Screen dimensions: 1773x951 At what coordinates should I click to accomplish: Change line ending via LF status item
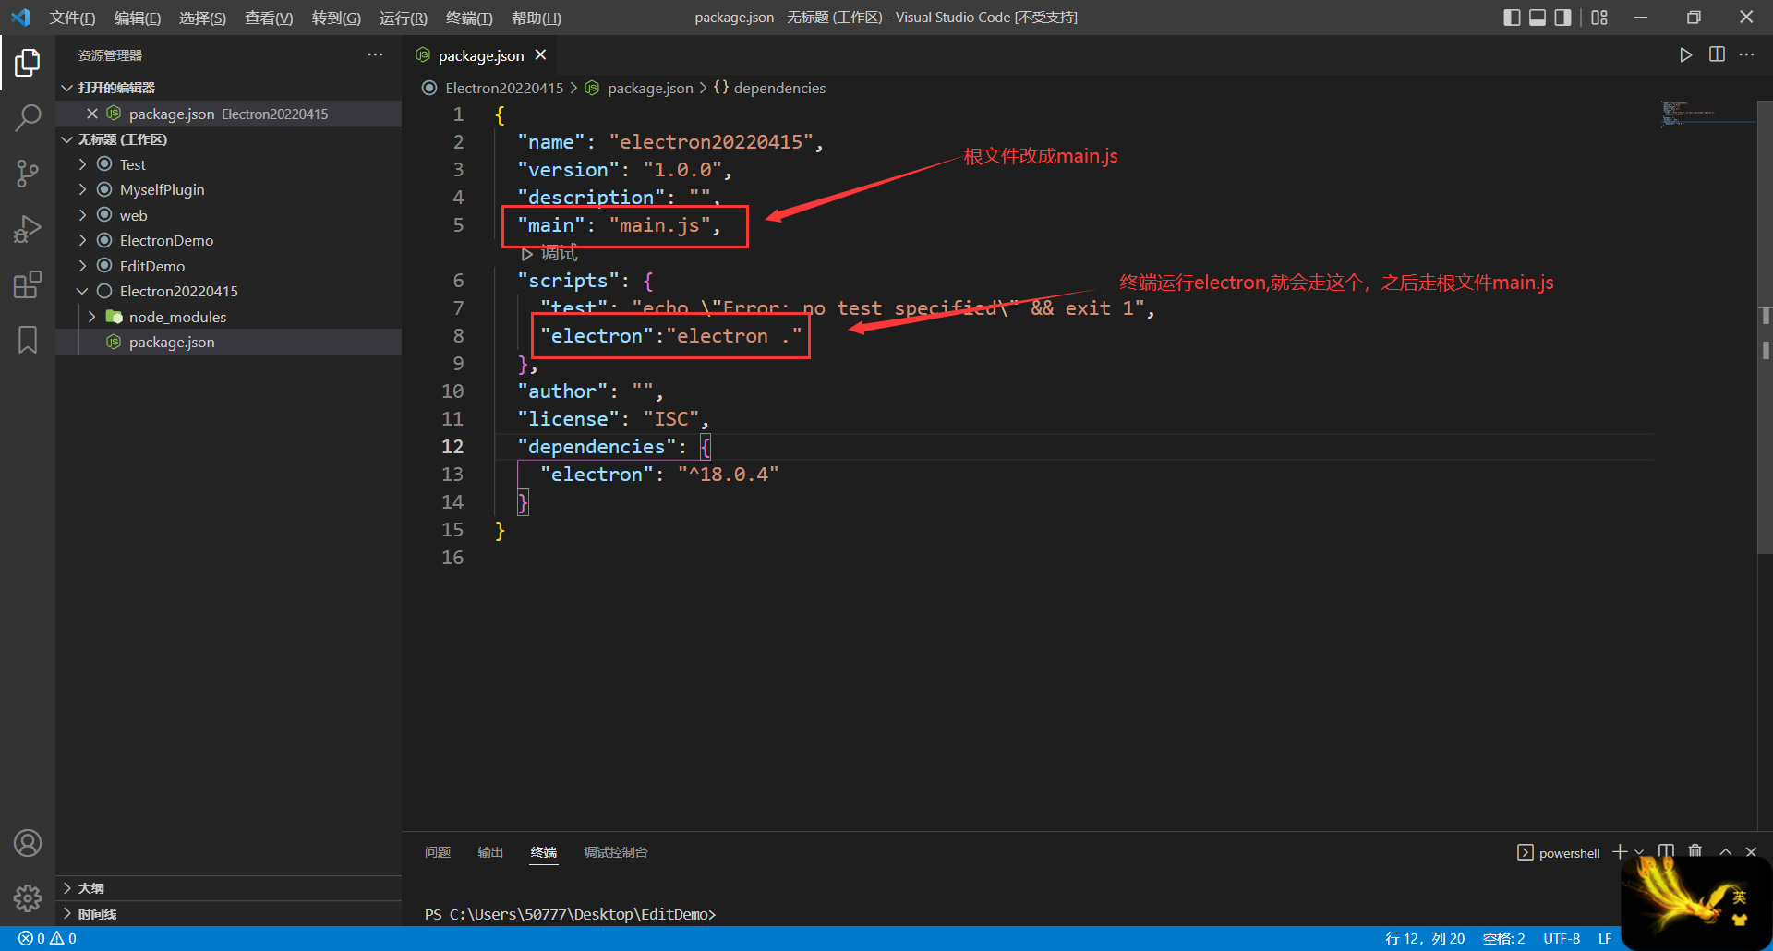(1605, 938)
